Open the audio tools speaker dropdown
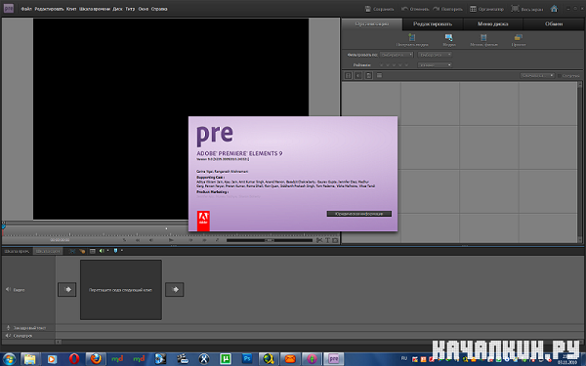The image size is (586, 366). point(104,251)
